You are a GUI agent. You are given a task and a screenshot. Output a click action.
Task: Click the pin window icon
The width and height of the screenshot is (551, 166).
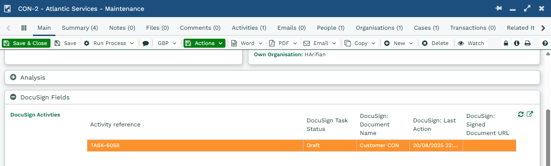498,9
